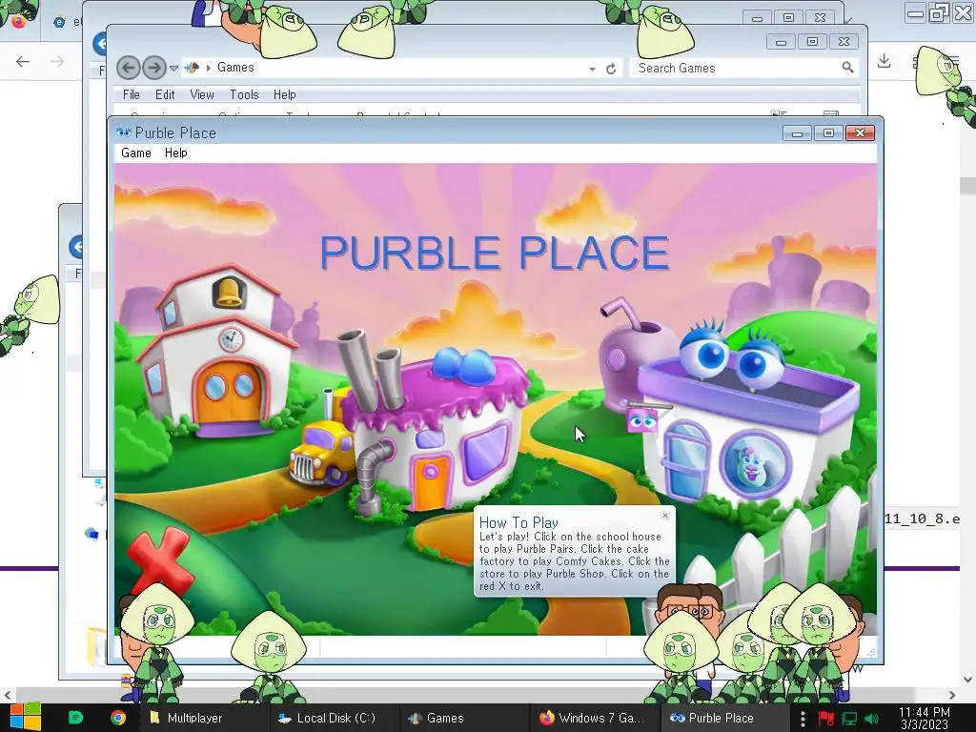976x732 pixels.
Task: Click the network monitor tray icon
Action: coord(849,719)
